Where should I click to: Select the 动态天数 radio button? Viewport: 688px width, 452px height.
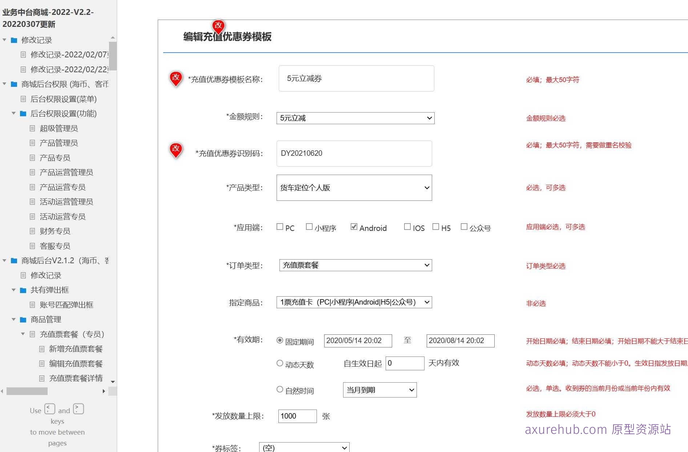[x=279, y=363]
